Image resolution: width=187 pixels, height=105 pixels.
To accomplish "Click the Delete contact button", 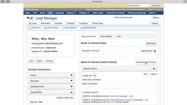I will coord(39,61).
